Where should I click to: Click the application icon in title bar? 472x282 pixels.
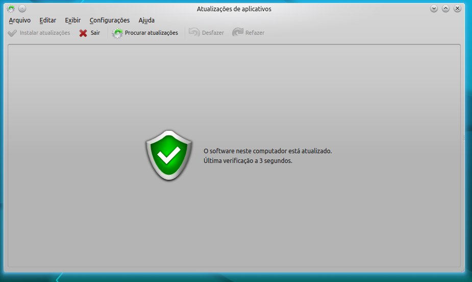(x=11, y=9)
